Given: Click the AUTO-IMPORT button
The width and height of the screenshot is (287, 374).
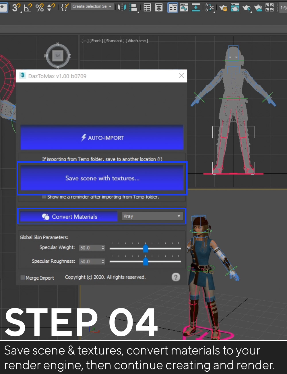Looking at the screenshot, I should pyautogui.click(x=102, y=138).
